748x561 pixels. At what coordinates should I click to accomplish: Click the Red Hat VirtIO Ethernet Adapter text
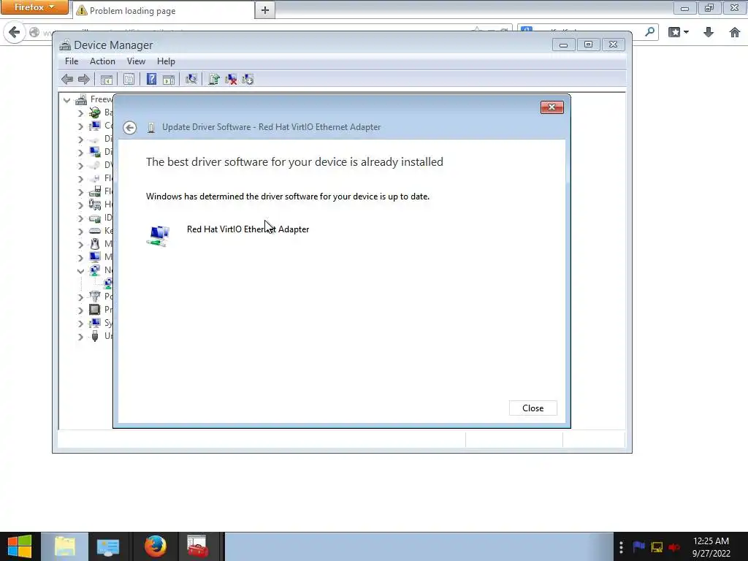(x=248, y=229)
